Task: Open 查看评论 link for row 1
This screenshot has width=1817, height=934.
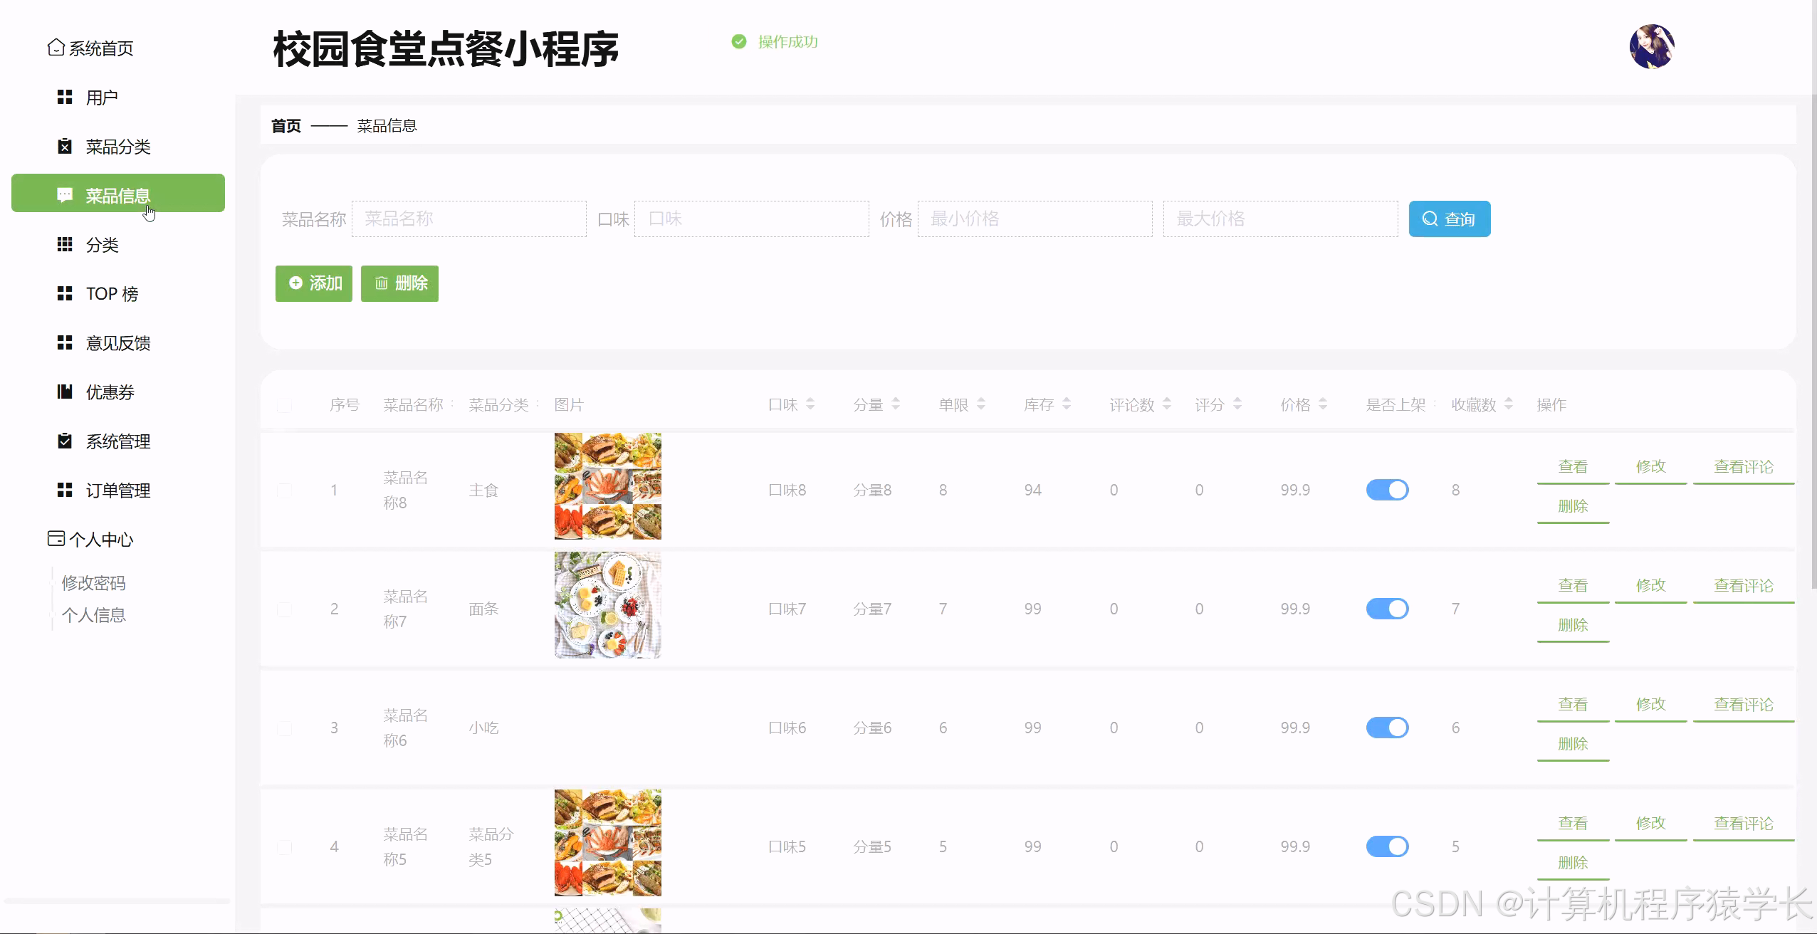Action: click(1743, 466)
